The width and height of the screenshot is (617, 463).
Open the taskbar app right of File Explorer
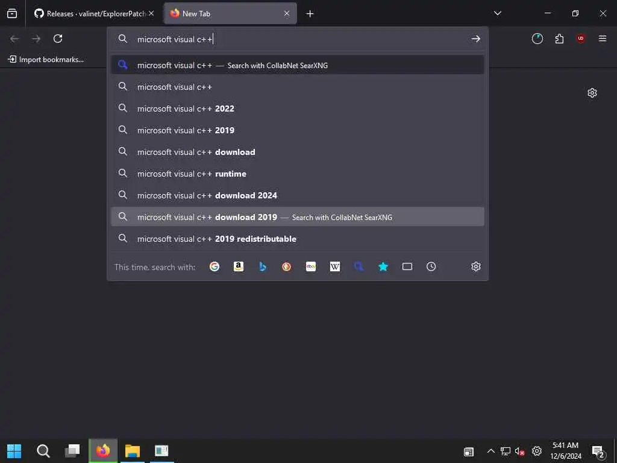pyautogui.click(x=161, y=451)
